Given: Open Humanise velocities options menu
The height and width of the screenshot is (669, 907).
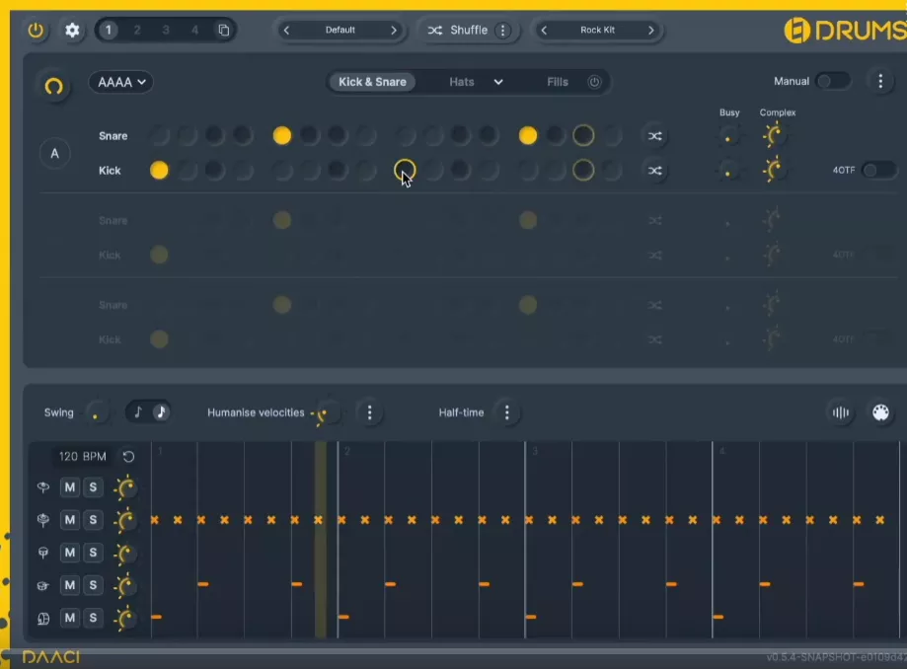Looking at the screenshot, I should pos(370,412).
